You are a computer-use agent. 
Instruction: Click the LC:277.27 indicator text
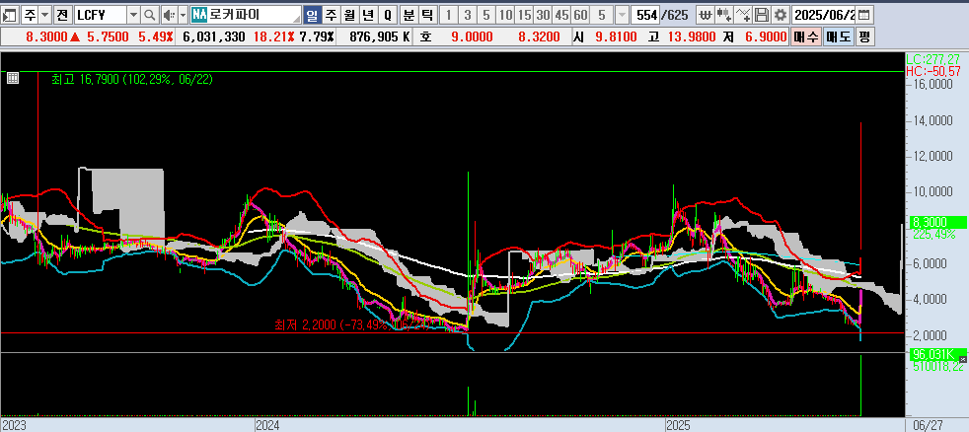click(x=935, y=59)
